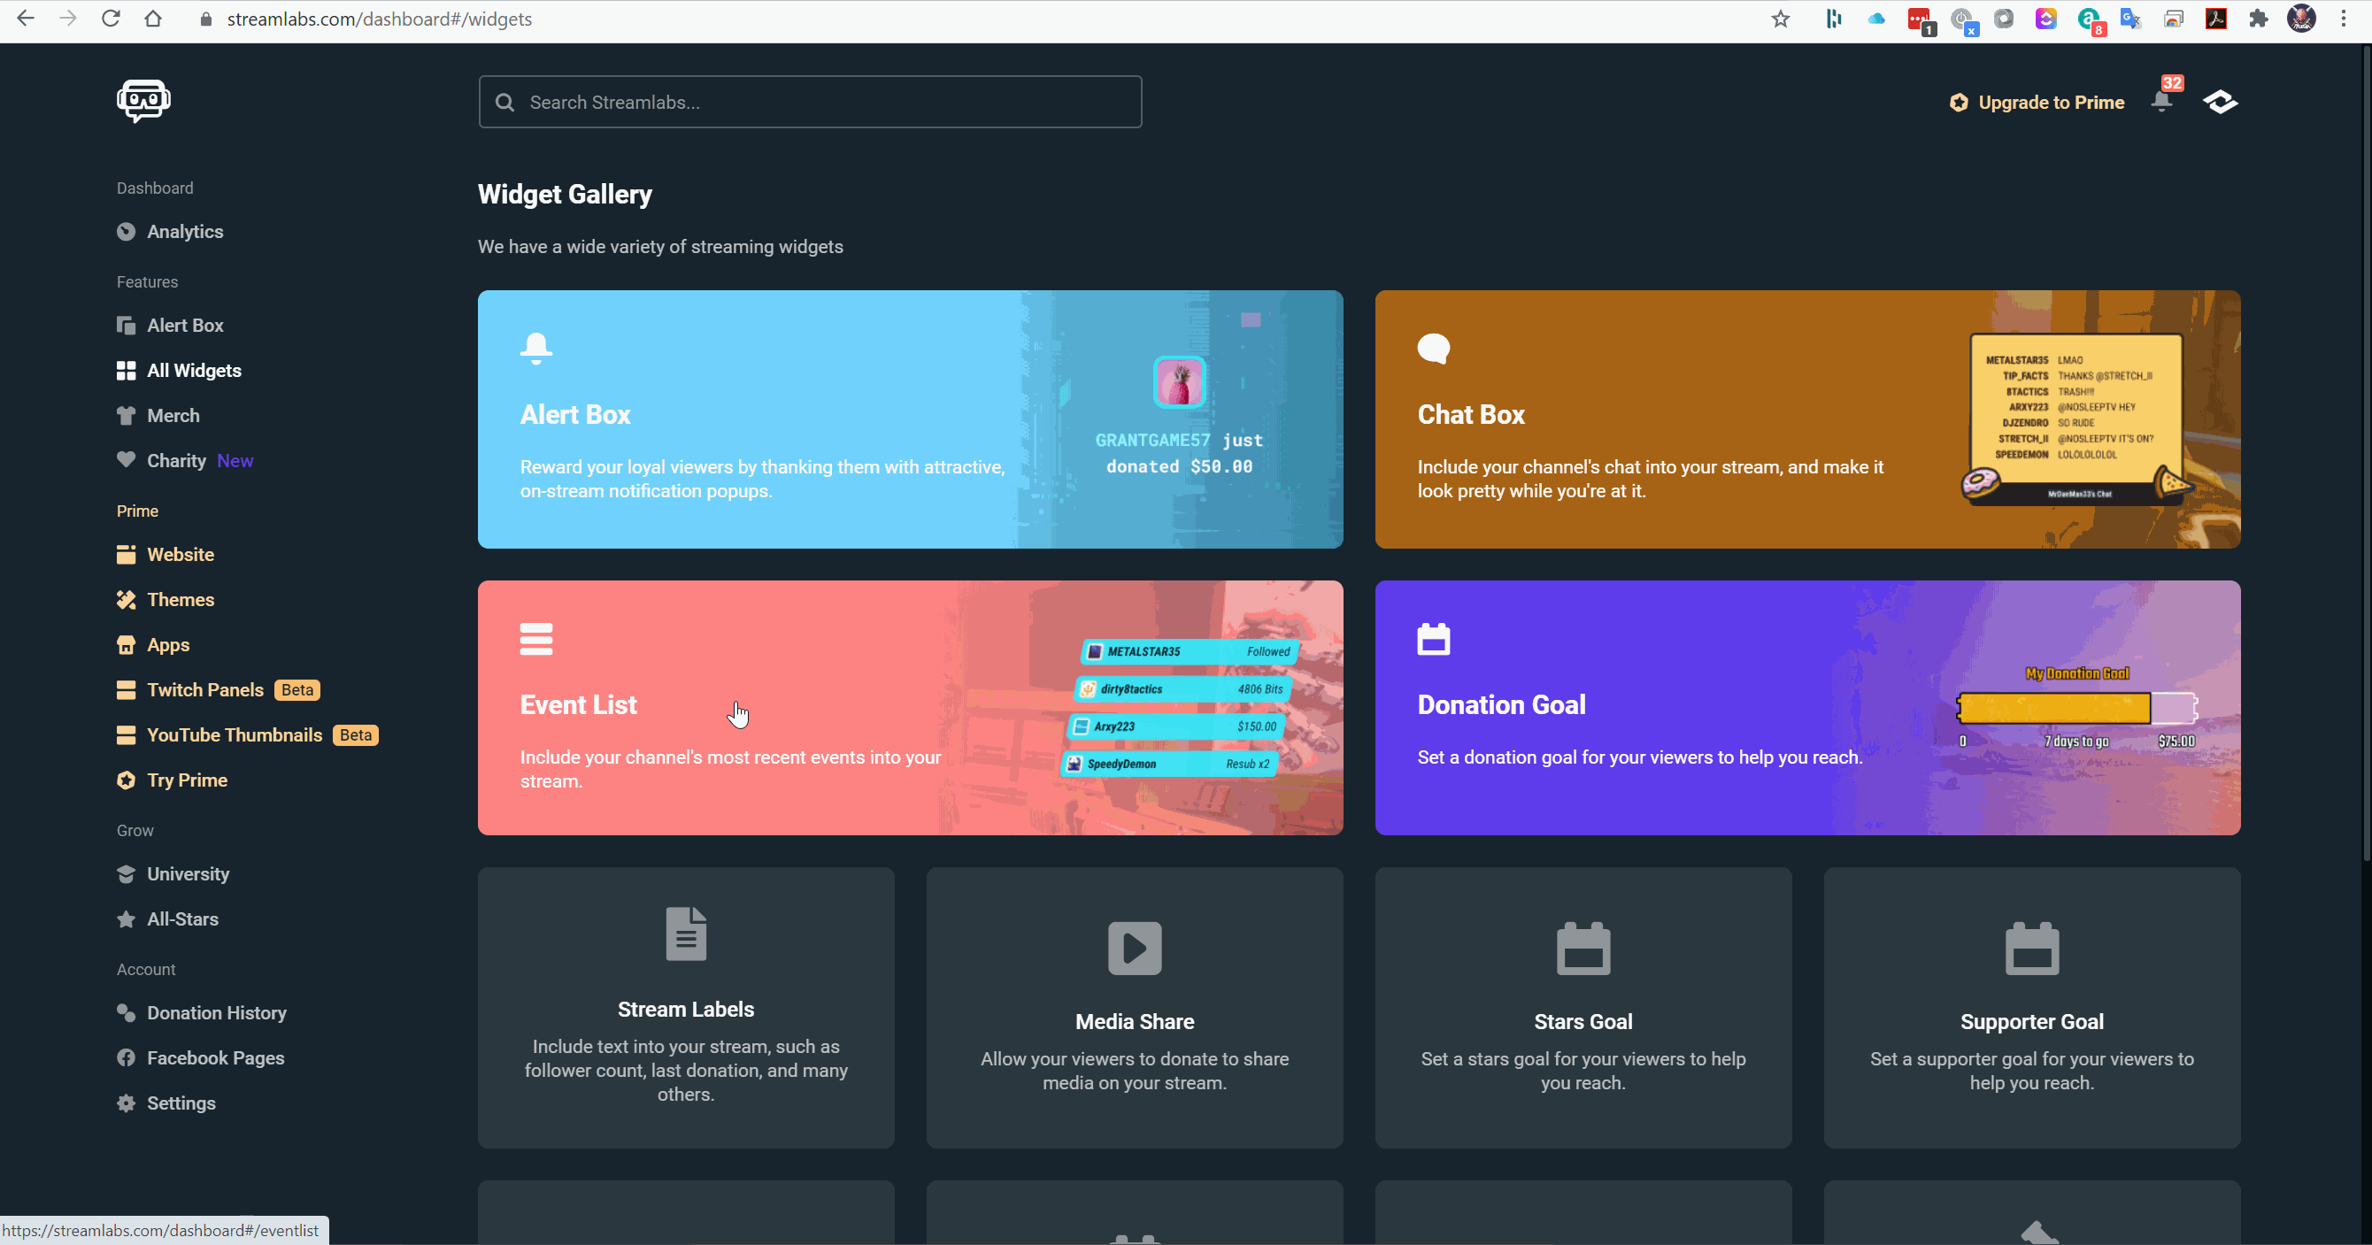The image size is (2372, 1245).
Task: Open the account avatar icon in the header
Action: tap(2220, 101)
